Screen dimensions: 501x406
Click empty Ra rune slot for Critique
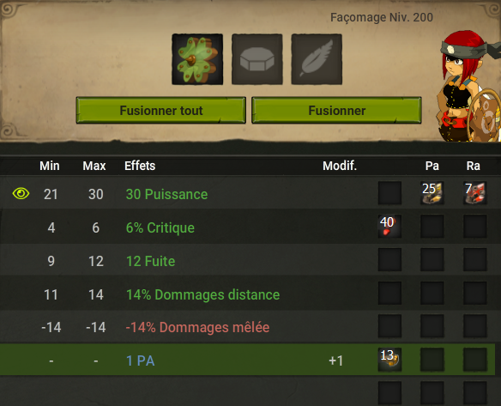[x=474, y=227]
